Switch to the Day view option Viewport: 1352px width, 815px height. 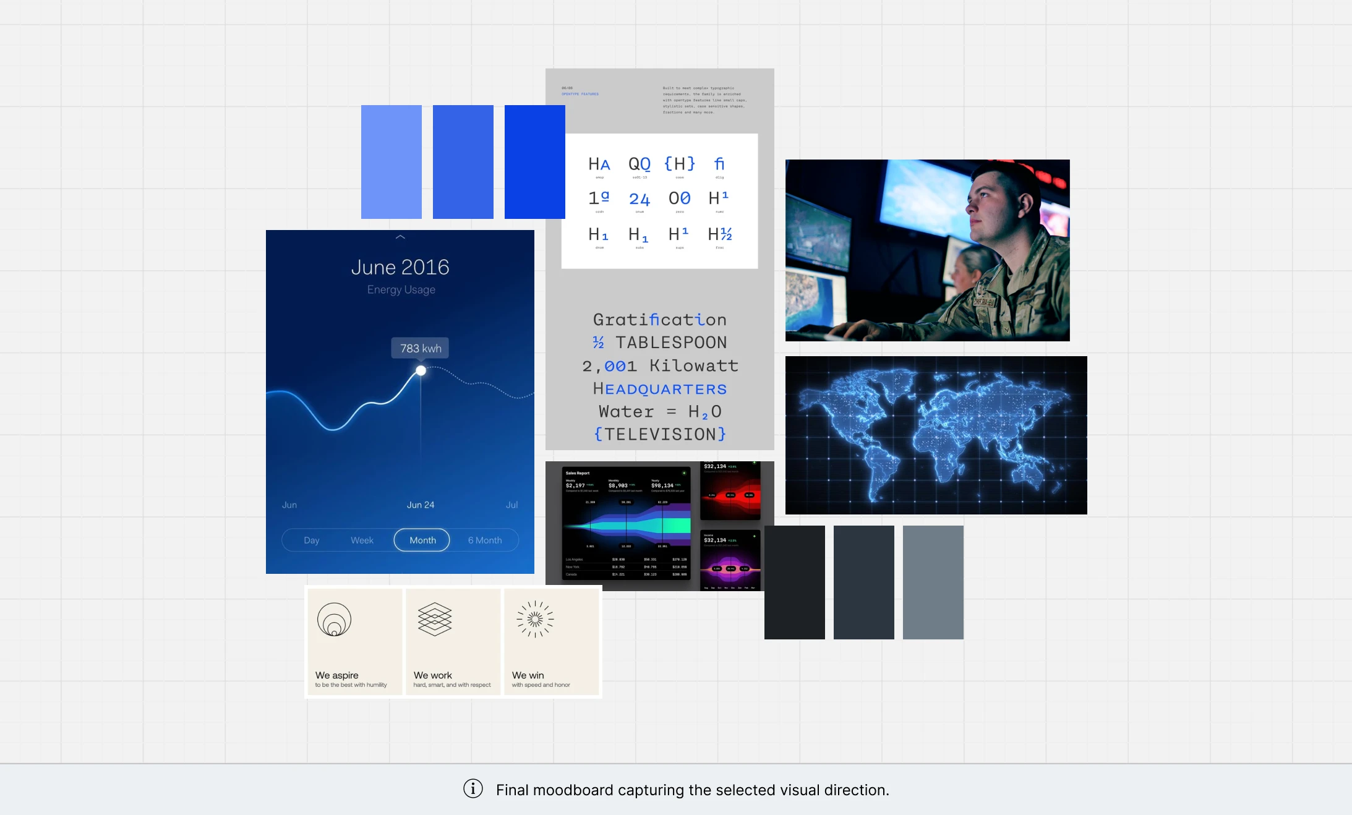pos(311,540)
